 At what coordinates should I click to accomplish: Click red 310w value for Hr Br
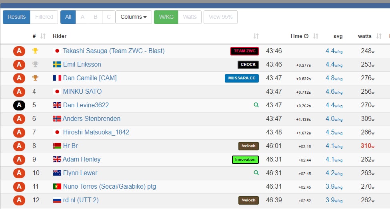368,146
